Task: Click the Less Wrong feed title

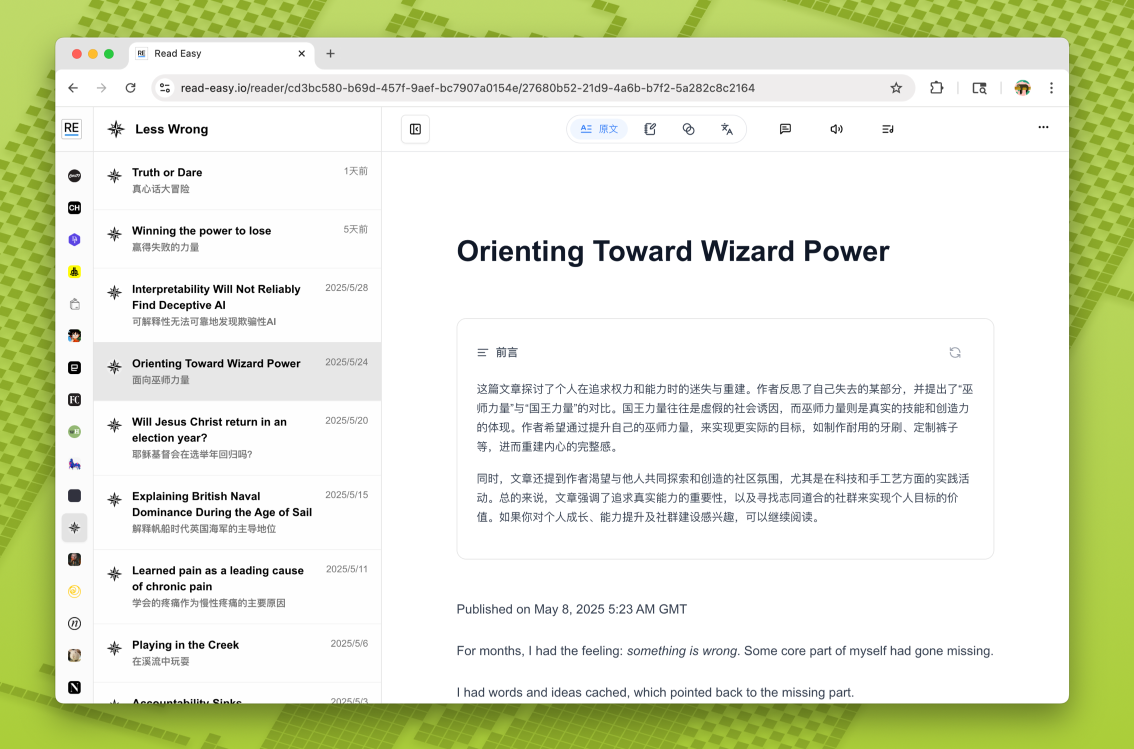Action: (171, 129)
